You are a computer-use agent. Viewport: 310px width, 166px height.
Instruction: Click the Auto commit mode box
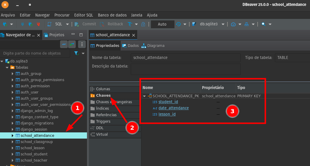pos(162,24)
